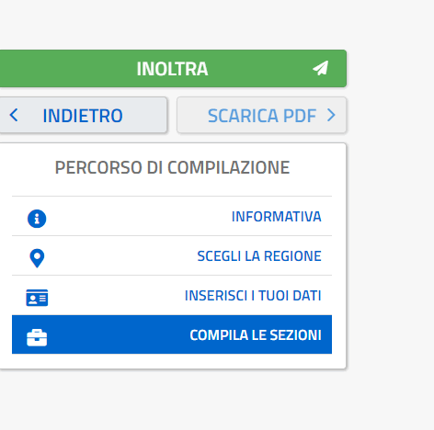Click the map pin location icon
Viewport: 434px width, 430px height.
point(37,258)
